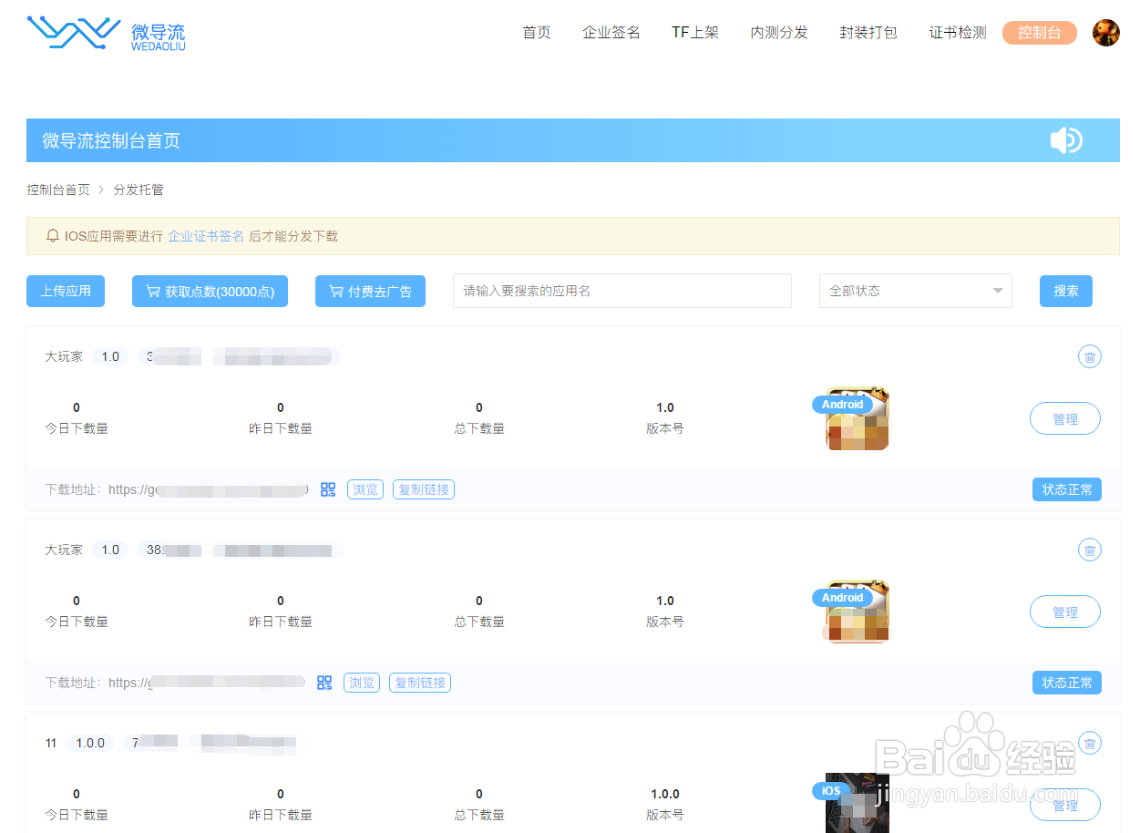The width and height of the screenshot is (1140, 833).
Task: Delete the first 大玩家 app with its trash icon
Action: [1089, 356]
